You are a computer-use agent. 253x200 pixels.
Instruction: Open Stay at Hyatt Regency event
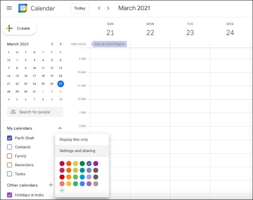click(109, 44)
